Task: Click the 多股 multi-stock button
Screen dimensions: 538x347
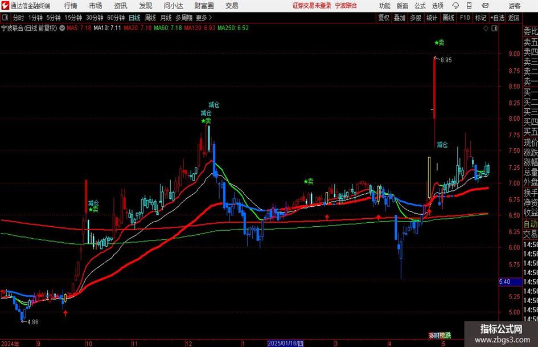Action: (416, 18)
